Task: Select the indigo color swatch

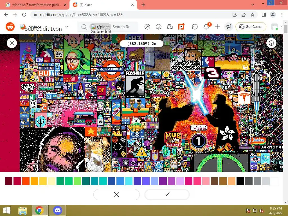Action: [137, 181]
